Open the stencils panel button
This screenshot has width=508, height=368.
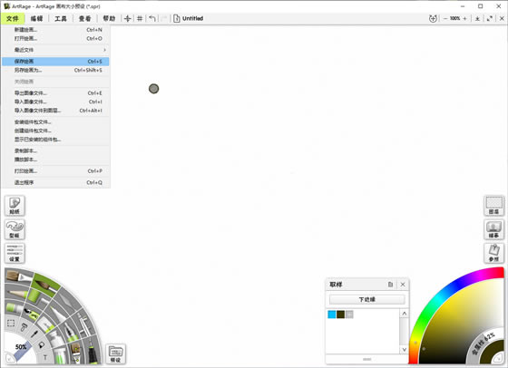pos(15,229)
